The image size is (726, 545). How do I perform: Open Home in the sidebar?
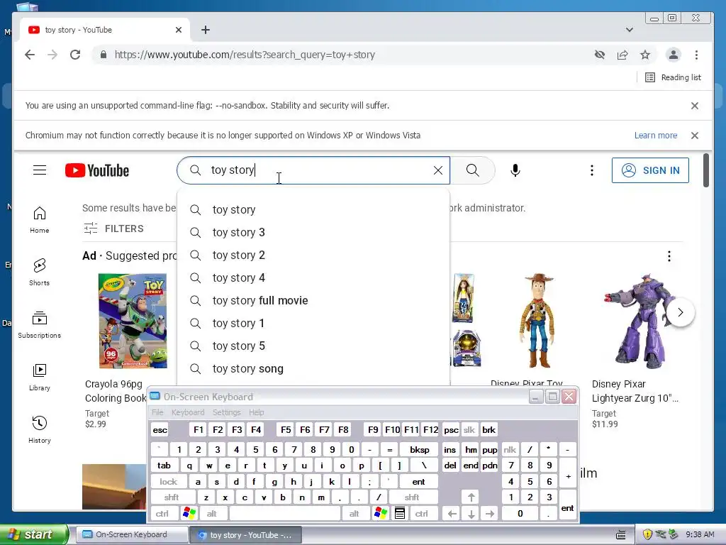pos(40,220)
